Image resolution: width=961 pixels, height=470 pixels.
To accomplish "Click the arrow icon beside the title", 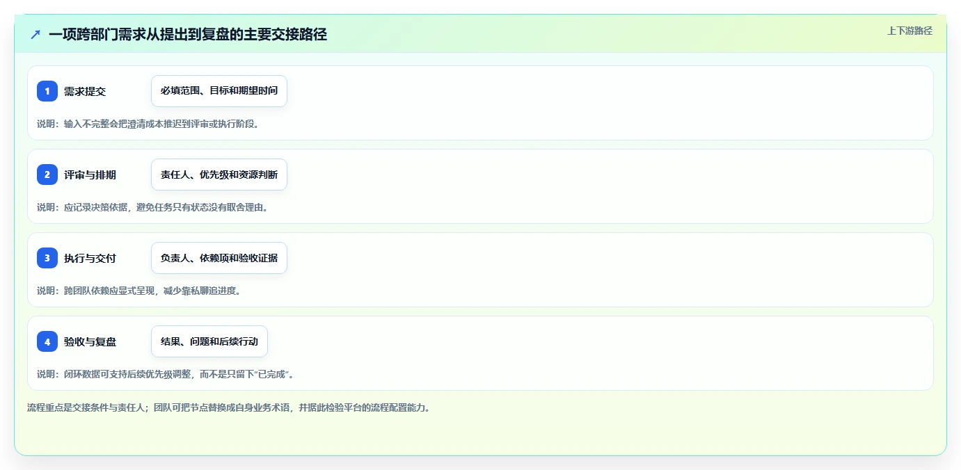I will (35, 34).
